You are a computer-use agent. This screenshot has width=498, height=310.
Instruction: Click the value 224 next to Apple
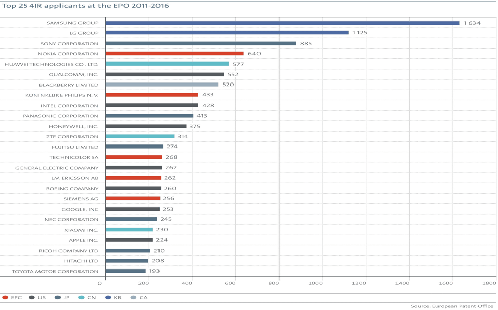pyautogui.click(x=162, y=240)
